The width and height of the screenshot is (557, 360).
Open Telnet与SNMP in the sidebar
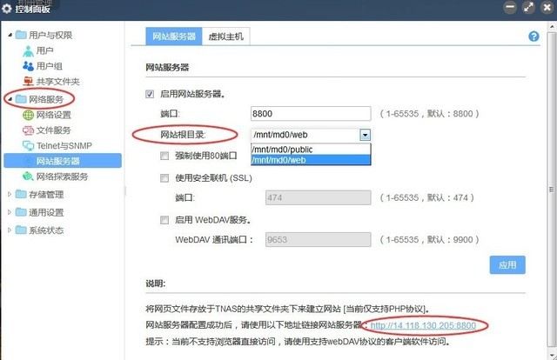(x=64, y=145)
